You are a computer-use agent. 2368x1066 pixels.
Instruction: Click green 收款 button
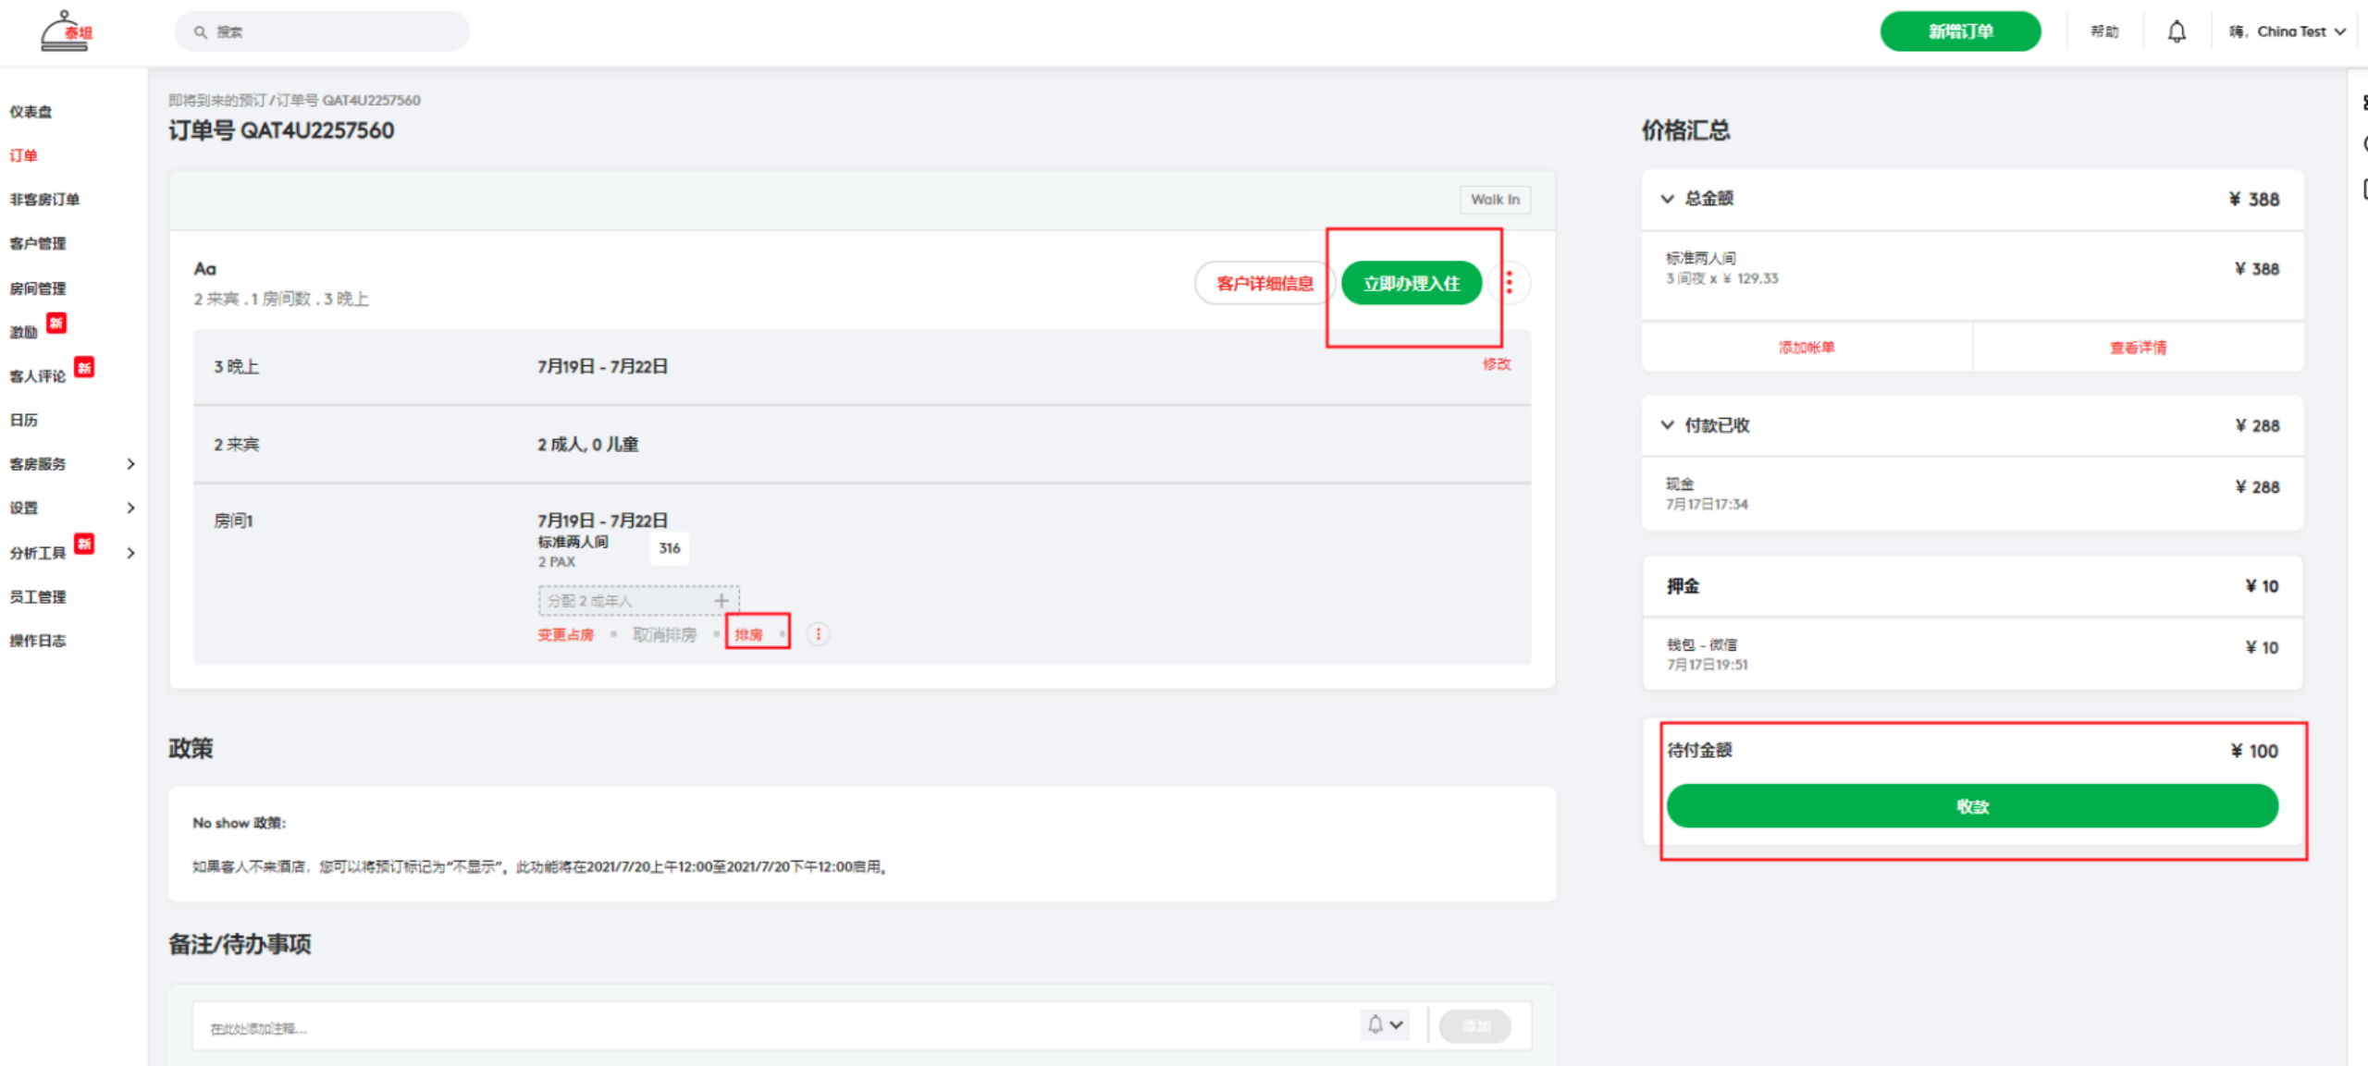[1971, 806]
